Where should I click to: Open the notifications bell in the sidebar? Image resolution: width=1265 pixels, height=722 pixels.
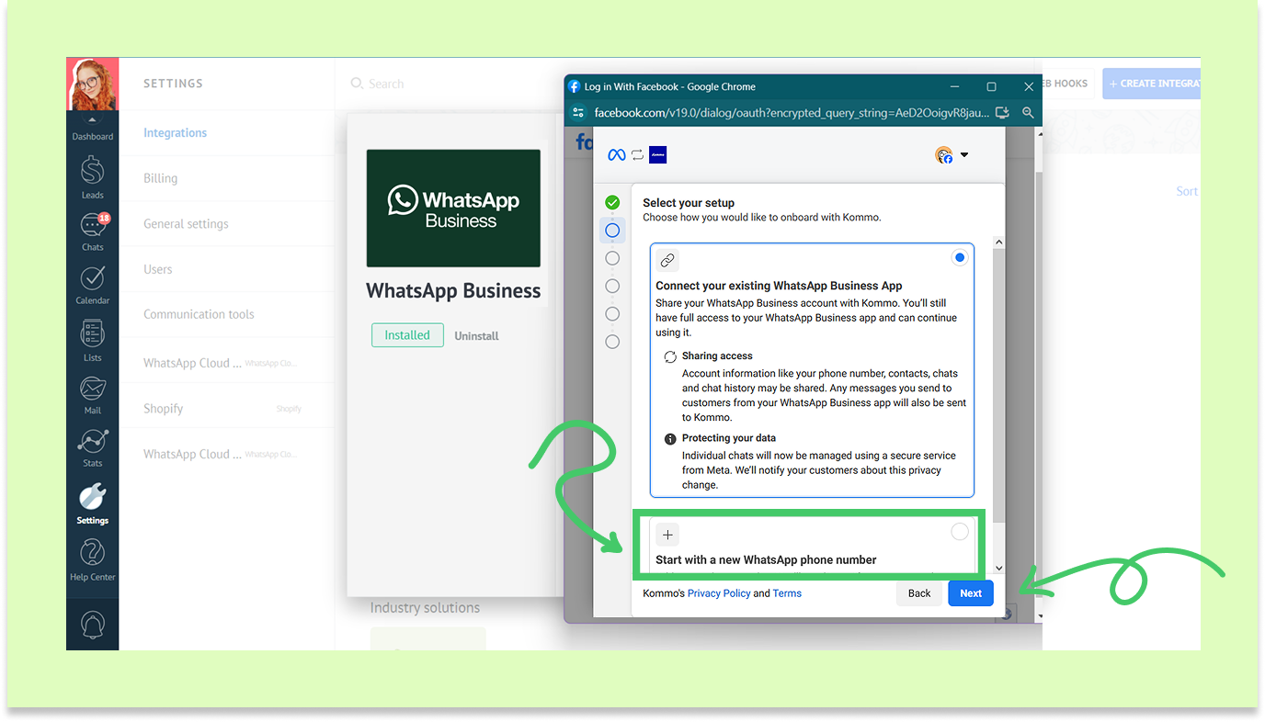92,625
